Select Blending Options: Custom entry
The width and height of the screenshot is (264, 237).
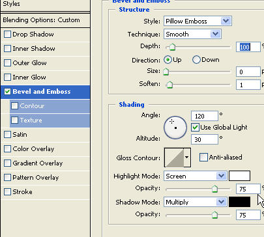(45, 20)
